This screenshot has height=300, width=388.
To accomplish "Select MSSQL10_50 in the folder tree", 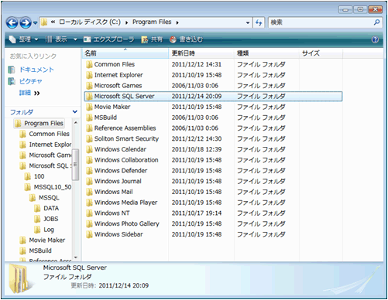I will pyautogui.click(x=48, y=187).
